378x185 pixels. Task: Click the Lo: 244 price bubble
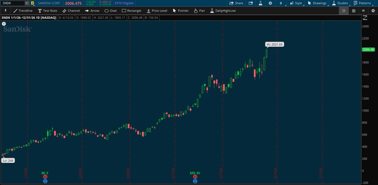[x=8, y=160]
